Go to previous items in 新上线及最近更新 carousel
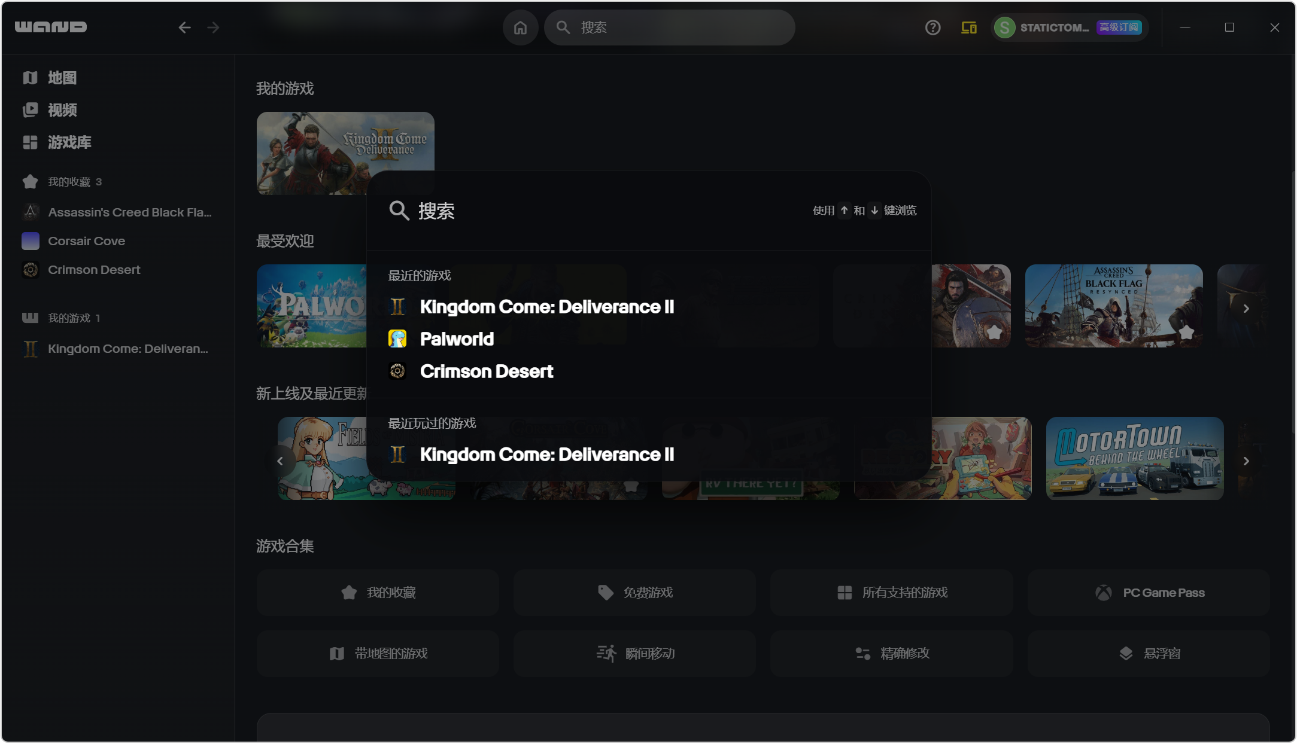Screen dimensions: 1297x744 click(x=280, y=461)
